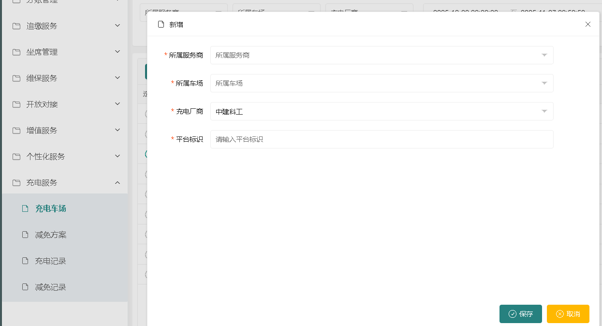Viewport: 602px width, 326px height.
Task: Close the 新增 dialog with X
Action: 588,24
